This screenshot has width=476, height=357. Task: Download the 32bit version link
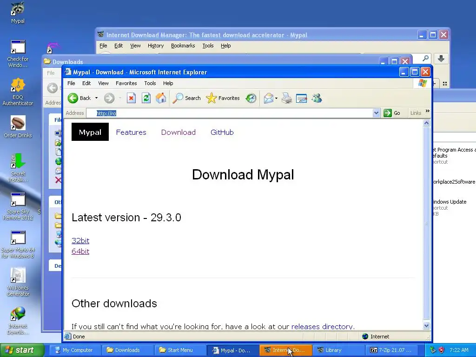coord(80,240)
